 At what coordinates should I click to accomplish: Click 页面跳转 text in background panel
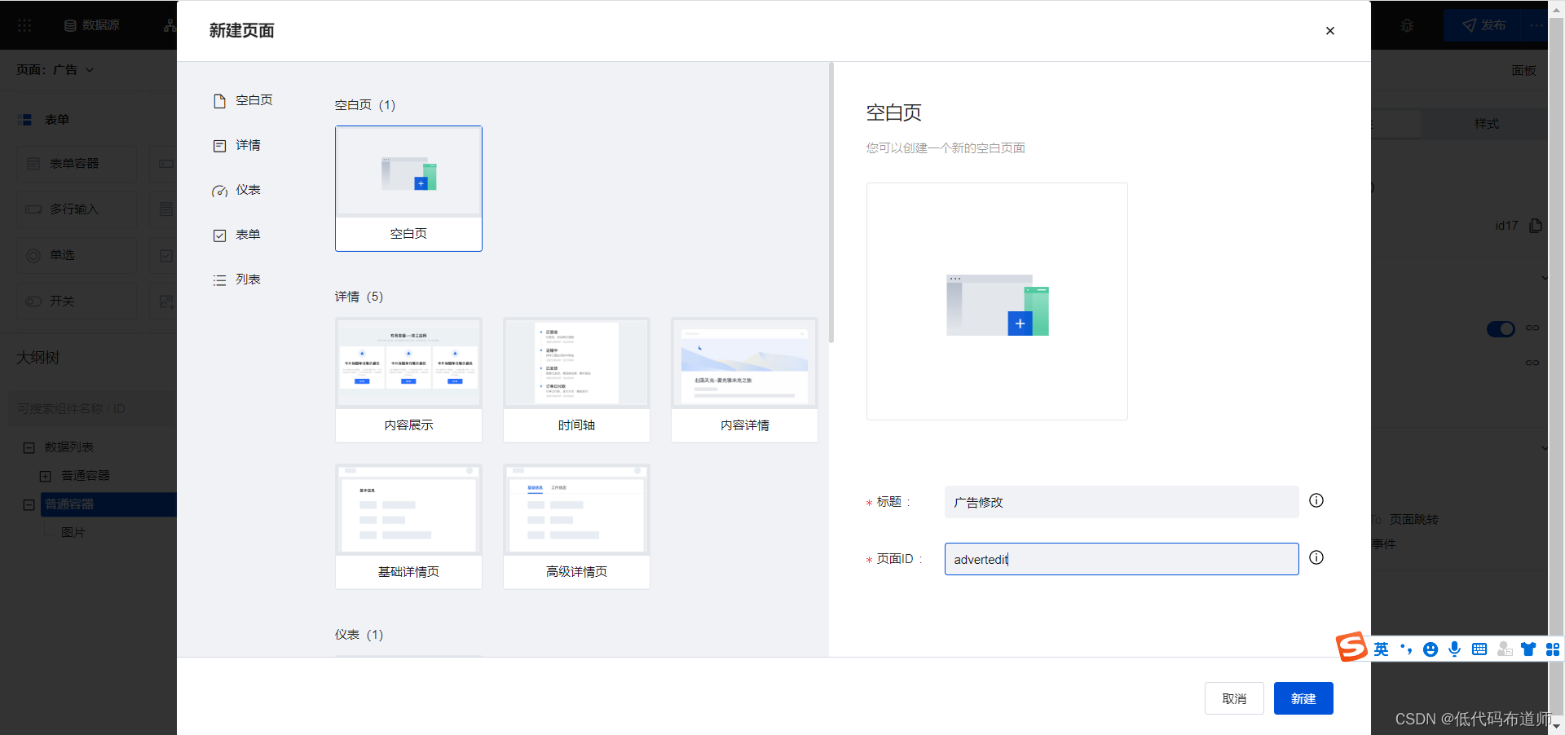[1414, 519]
